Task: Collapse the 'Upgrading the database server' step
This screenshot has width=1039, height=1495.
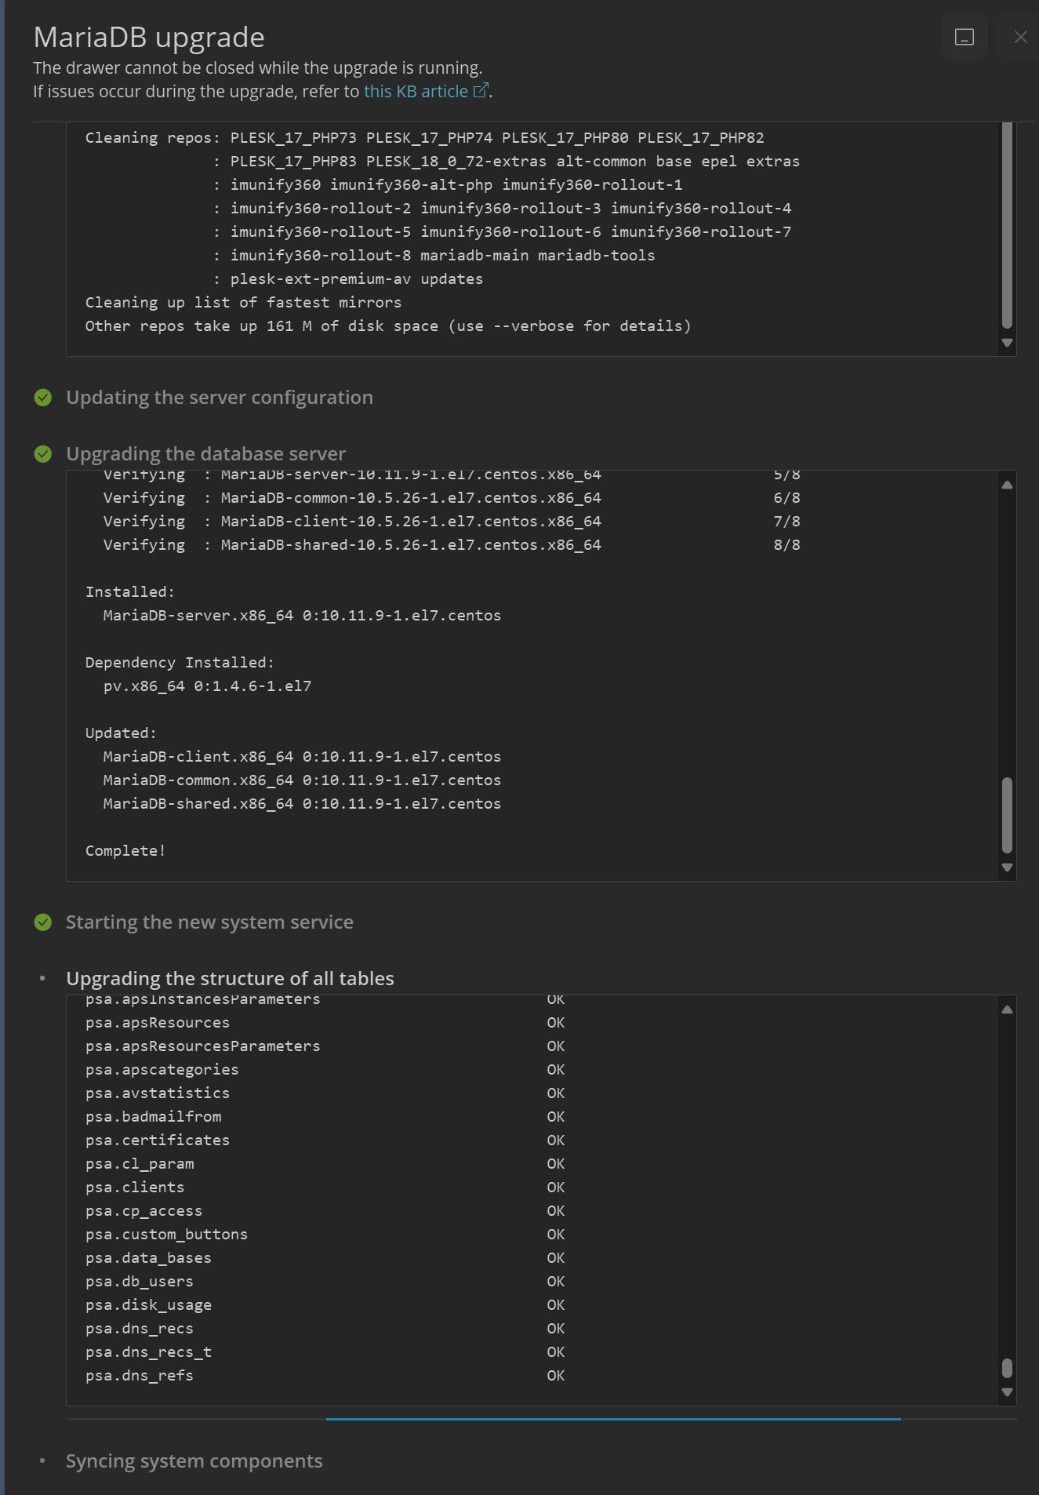Action: [x=205, y=454]
